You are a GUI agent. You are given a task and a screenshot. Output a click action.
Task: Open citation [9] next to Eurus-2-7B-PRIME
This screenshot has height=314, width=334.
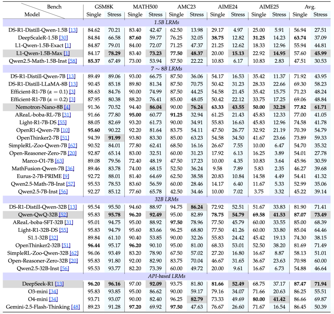click(x=66, y=176)
